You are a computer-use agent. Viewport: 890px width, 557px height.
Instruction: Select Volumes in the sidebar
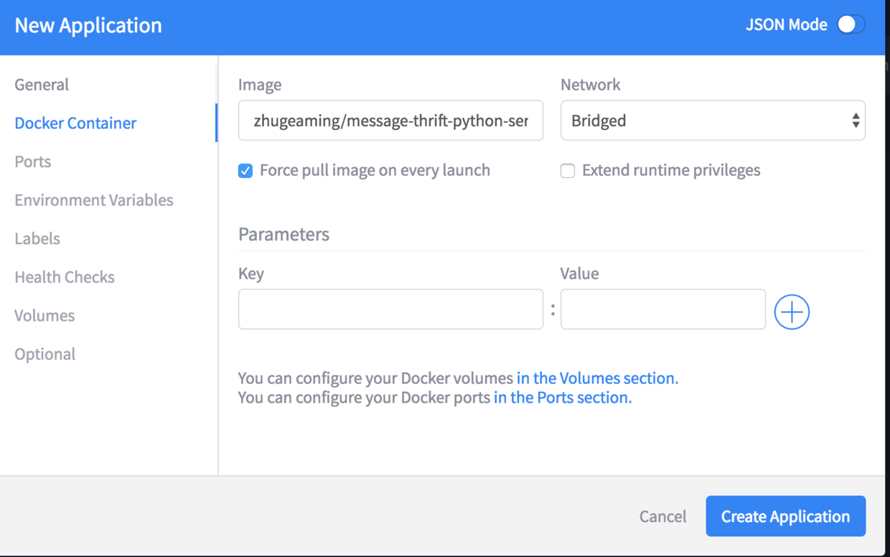click(44, 316)
